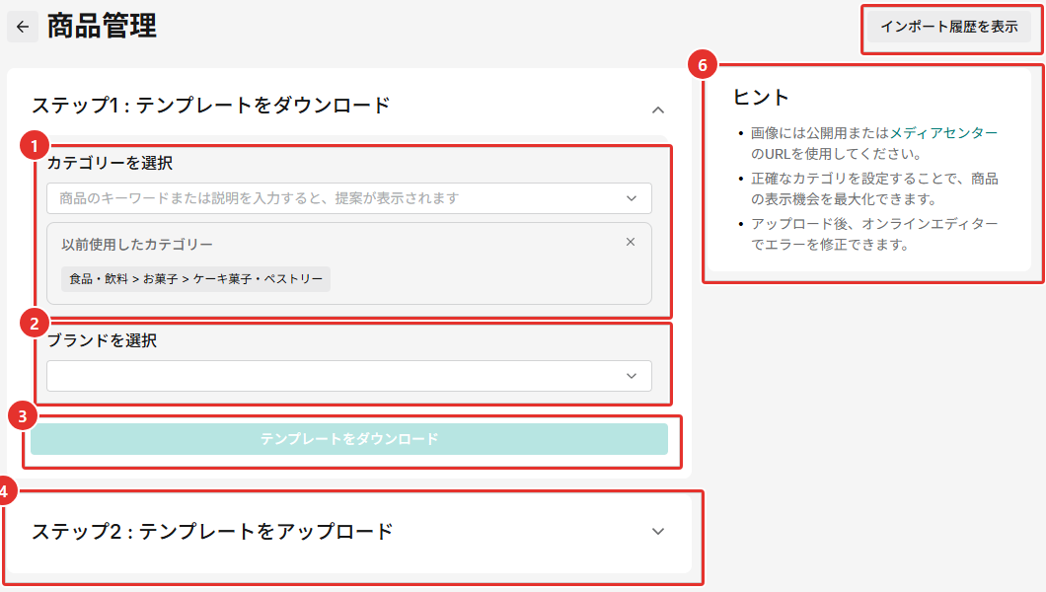Close the 以前使用したカテゴリー box
Image resolution: width=1046 pixels, height=592 pixels.
click(631, 242)
